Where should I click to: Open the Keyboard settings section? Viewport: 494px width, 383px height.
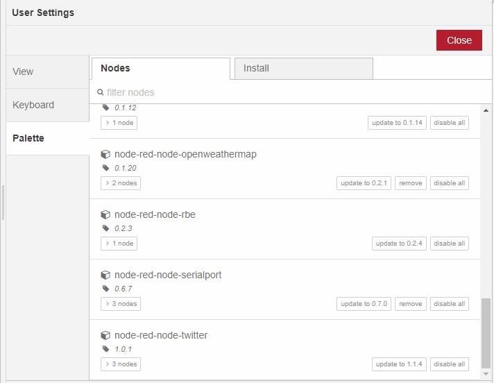point(48,105)
